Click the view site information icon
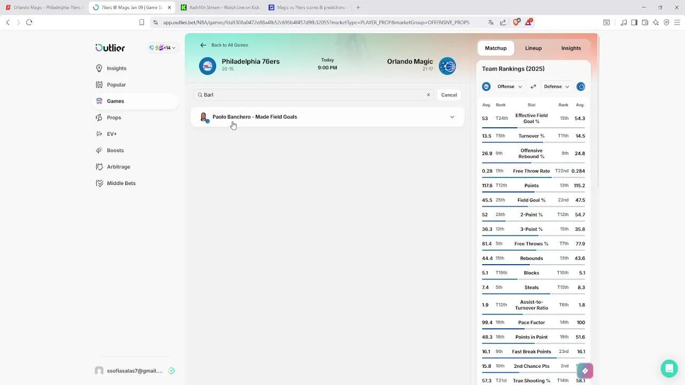 pos(155,22)
